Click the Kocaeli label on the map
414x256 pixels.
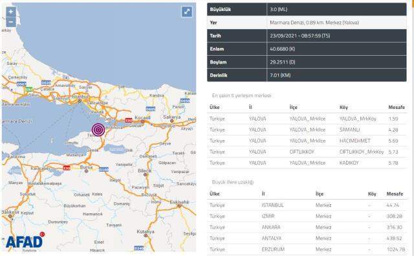click(x=142, y=117)
